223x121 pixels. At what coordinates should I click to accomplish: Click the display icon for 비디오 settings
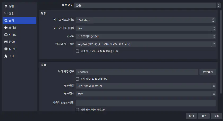point(6,35)
